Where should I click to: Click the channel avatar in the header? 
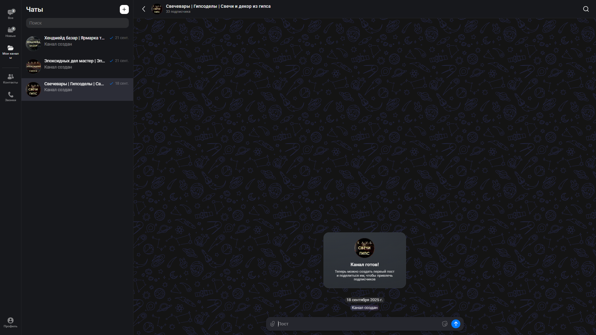coord(157,9)
